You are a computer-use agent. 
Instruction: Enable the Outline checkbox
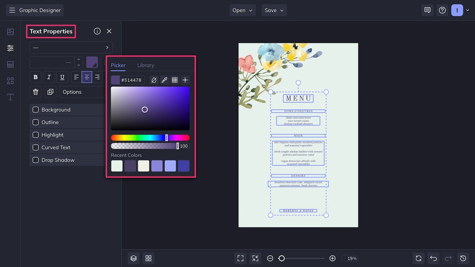[x=35, y=122]
